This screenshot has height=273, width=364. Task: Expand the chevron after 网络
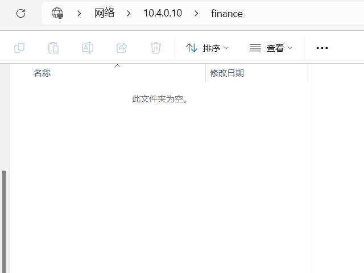[x=129, y=14]
